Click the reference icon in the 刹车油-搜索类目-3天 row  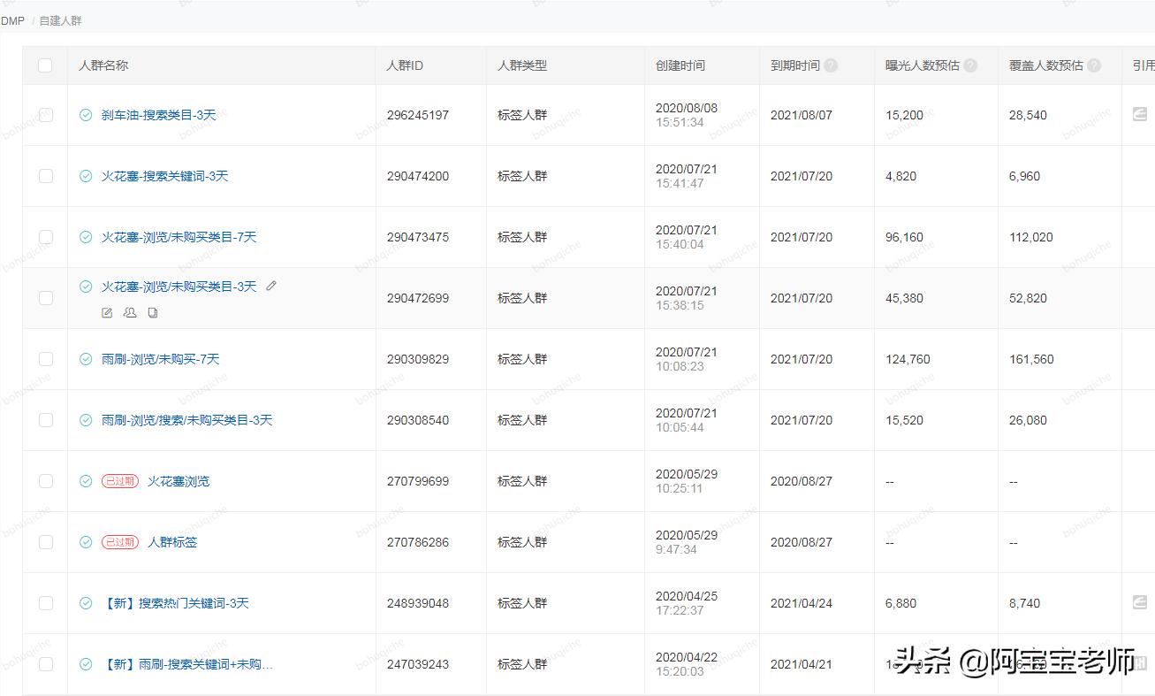click(x=1140, y=114)
